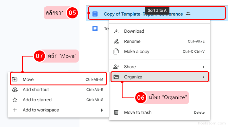Pick the "Move to trash" menu label
This screenshot has height=127, width=228.
138,112
